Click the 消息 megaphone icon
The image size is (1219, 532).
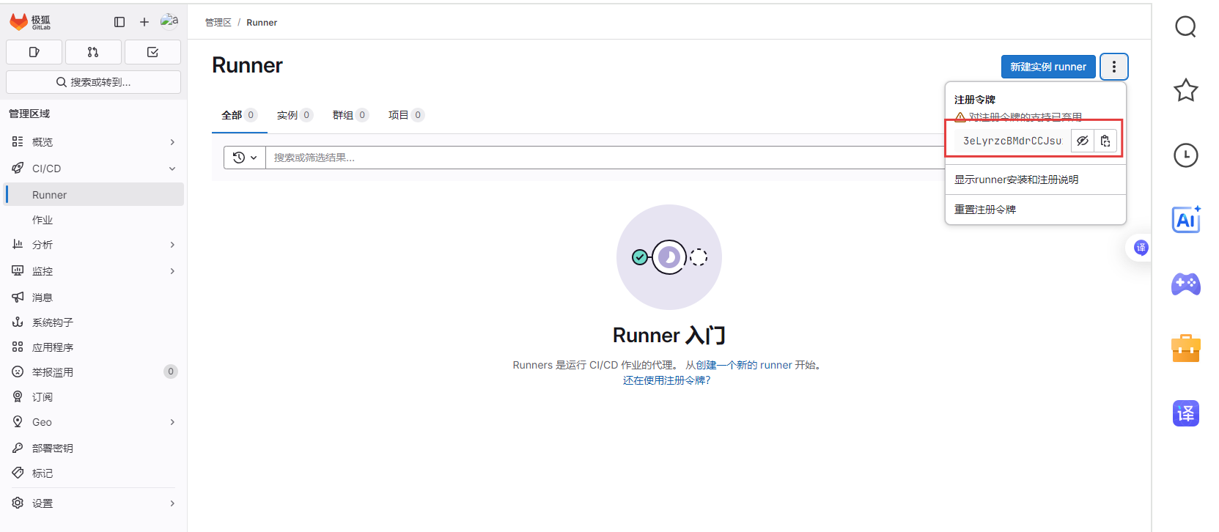[18, 297]
